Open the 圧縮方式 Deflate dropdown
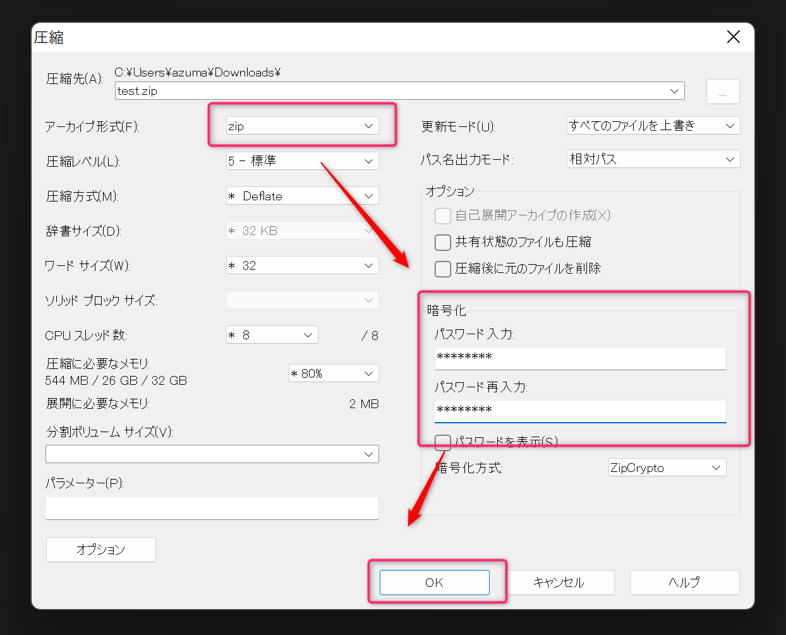This screenshot has height=635, width=786. (x=302, y=196)
